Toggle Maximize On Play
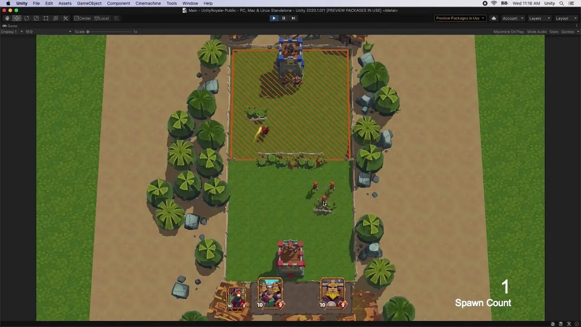 (x=508, y=32)
